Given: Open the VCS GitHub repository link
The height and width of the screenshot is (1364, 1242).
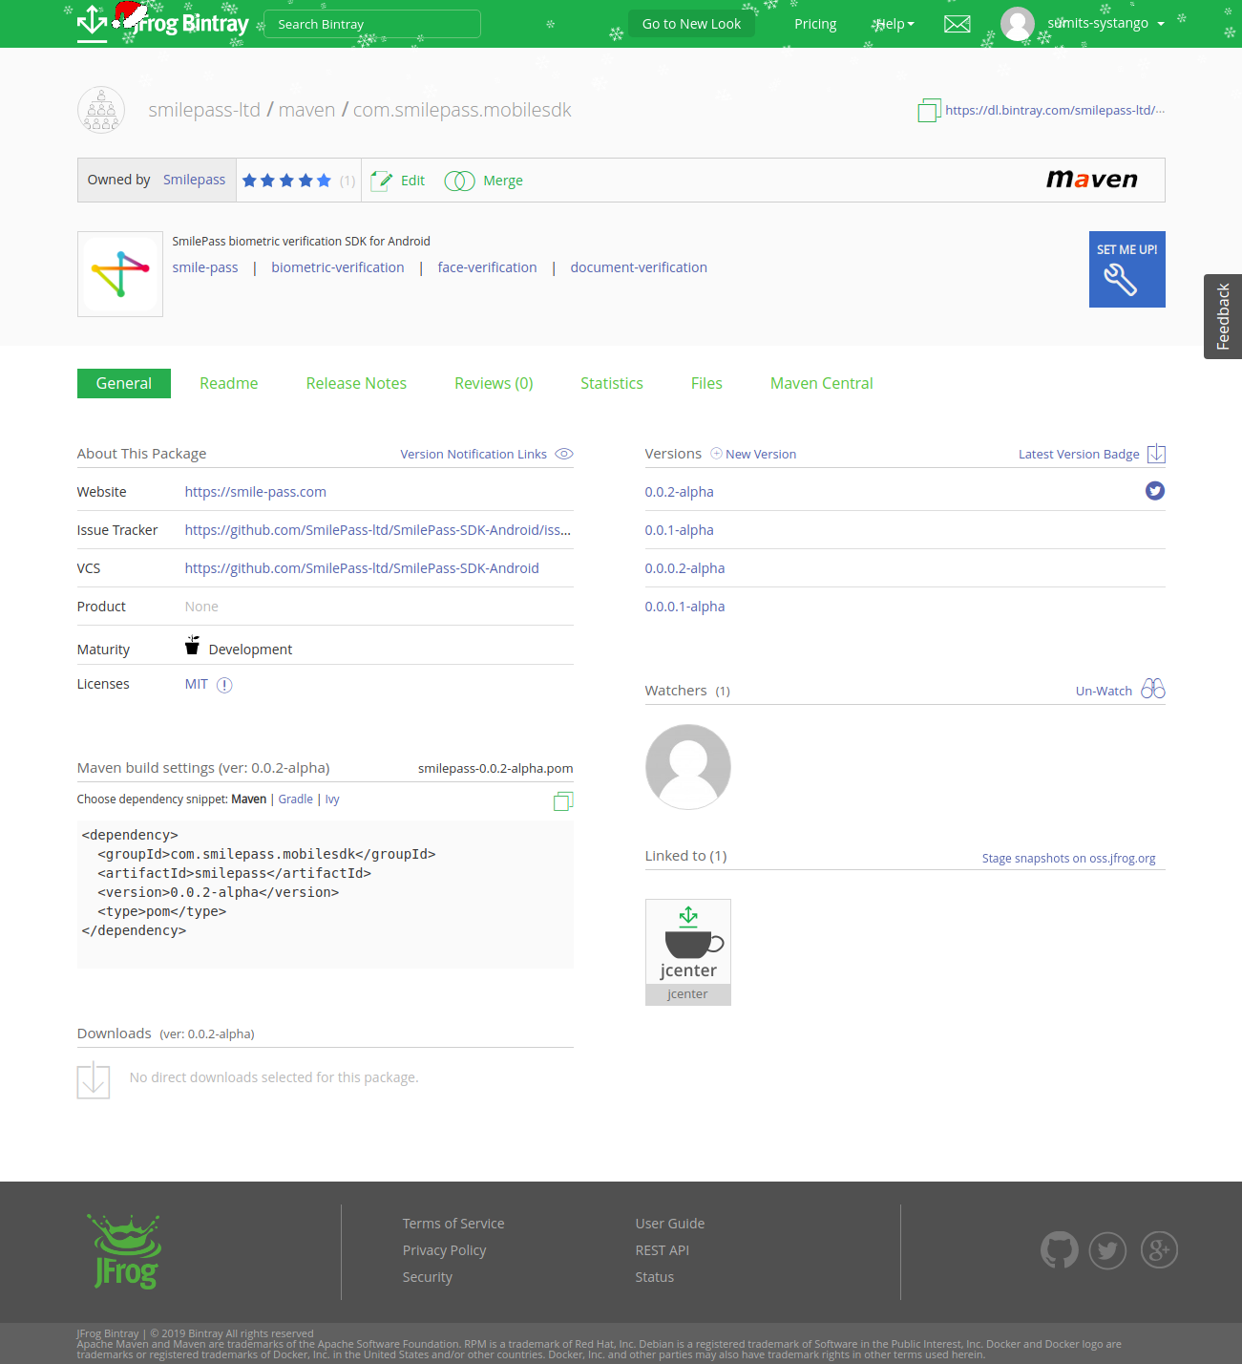Looking at the screenshot, I should click(x=362, y=568).
